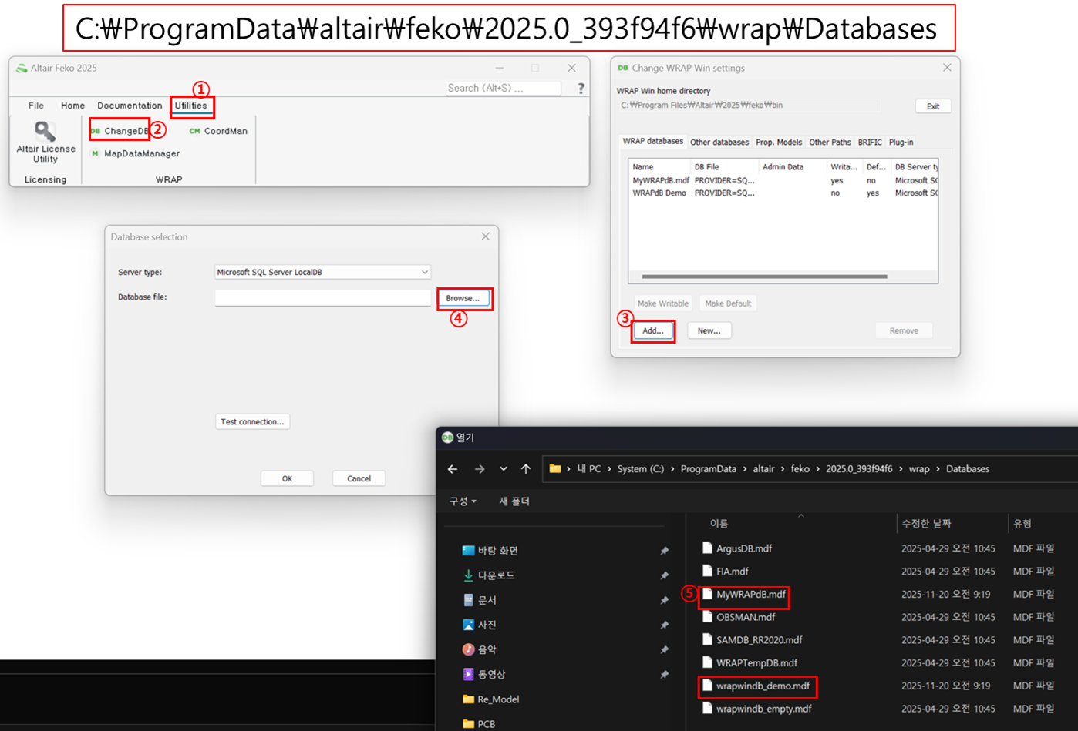The height and width of the screenshot is (731, 1078).
Task: Expand the ProgramData breadcrumb chevron
Action: pos(745,469)
